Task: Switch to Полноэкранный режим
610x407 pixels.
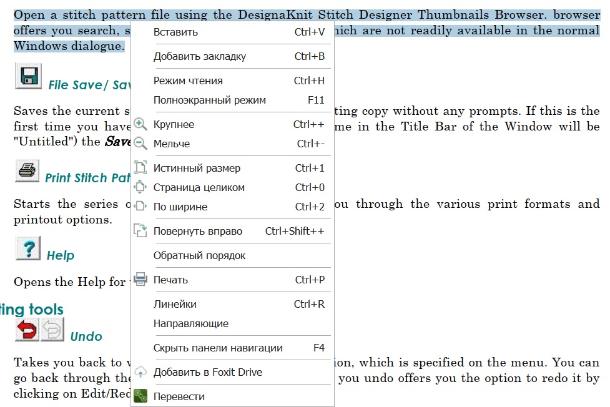Action: click(233, 100)
